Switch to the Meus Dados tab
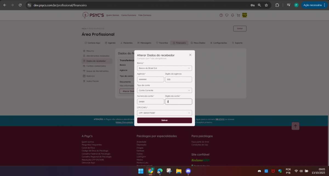The width and height of the screenshot is (329, 176). coord(198,43)
